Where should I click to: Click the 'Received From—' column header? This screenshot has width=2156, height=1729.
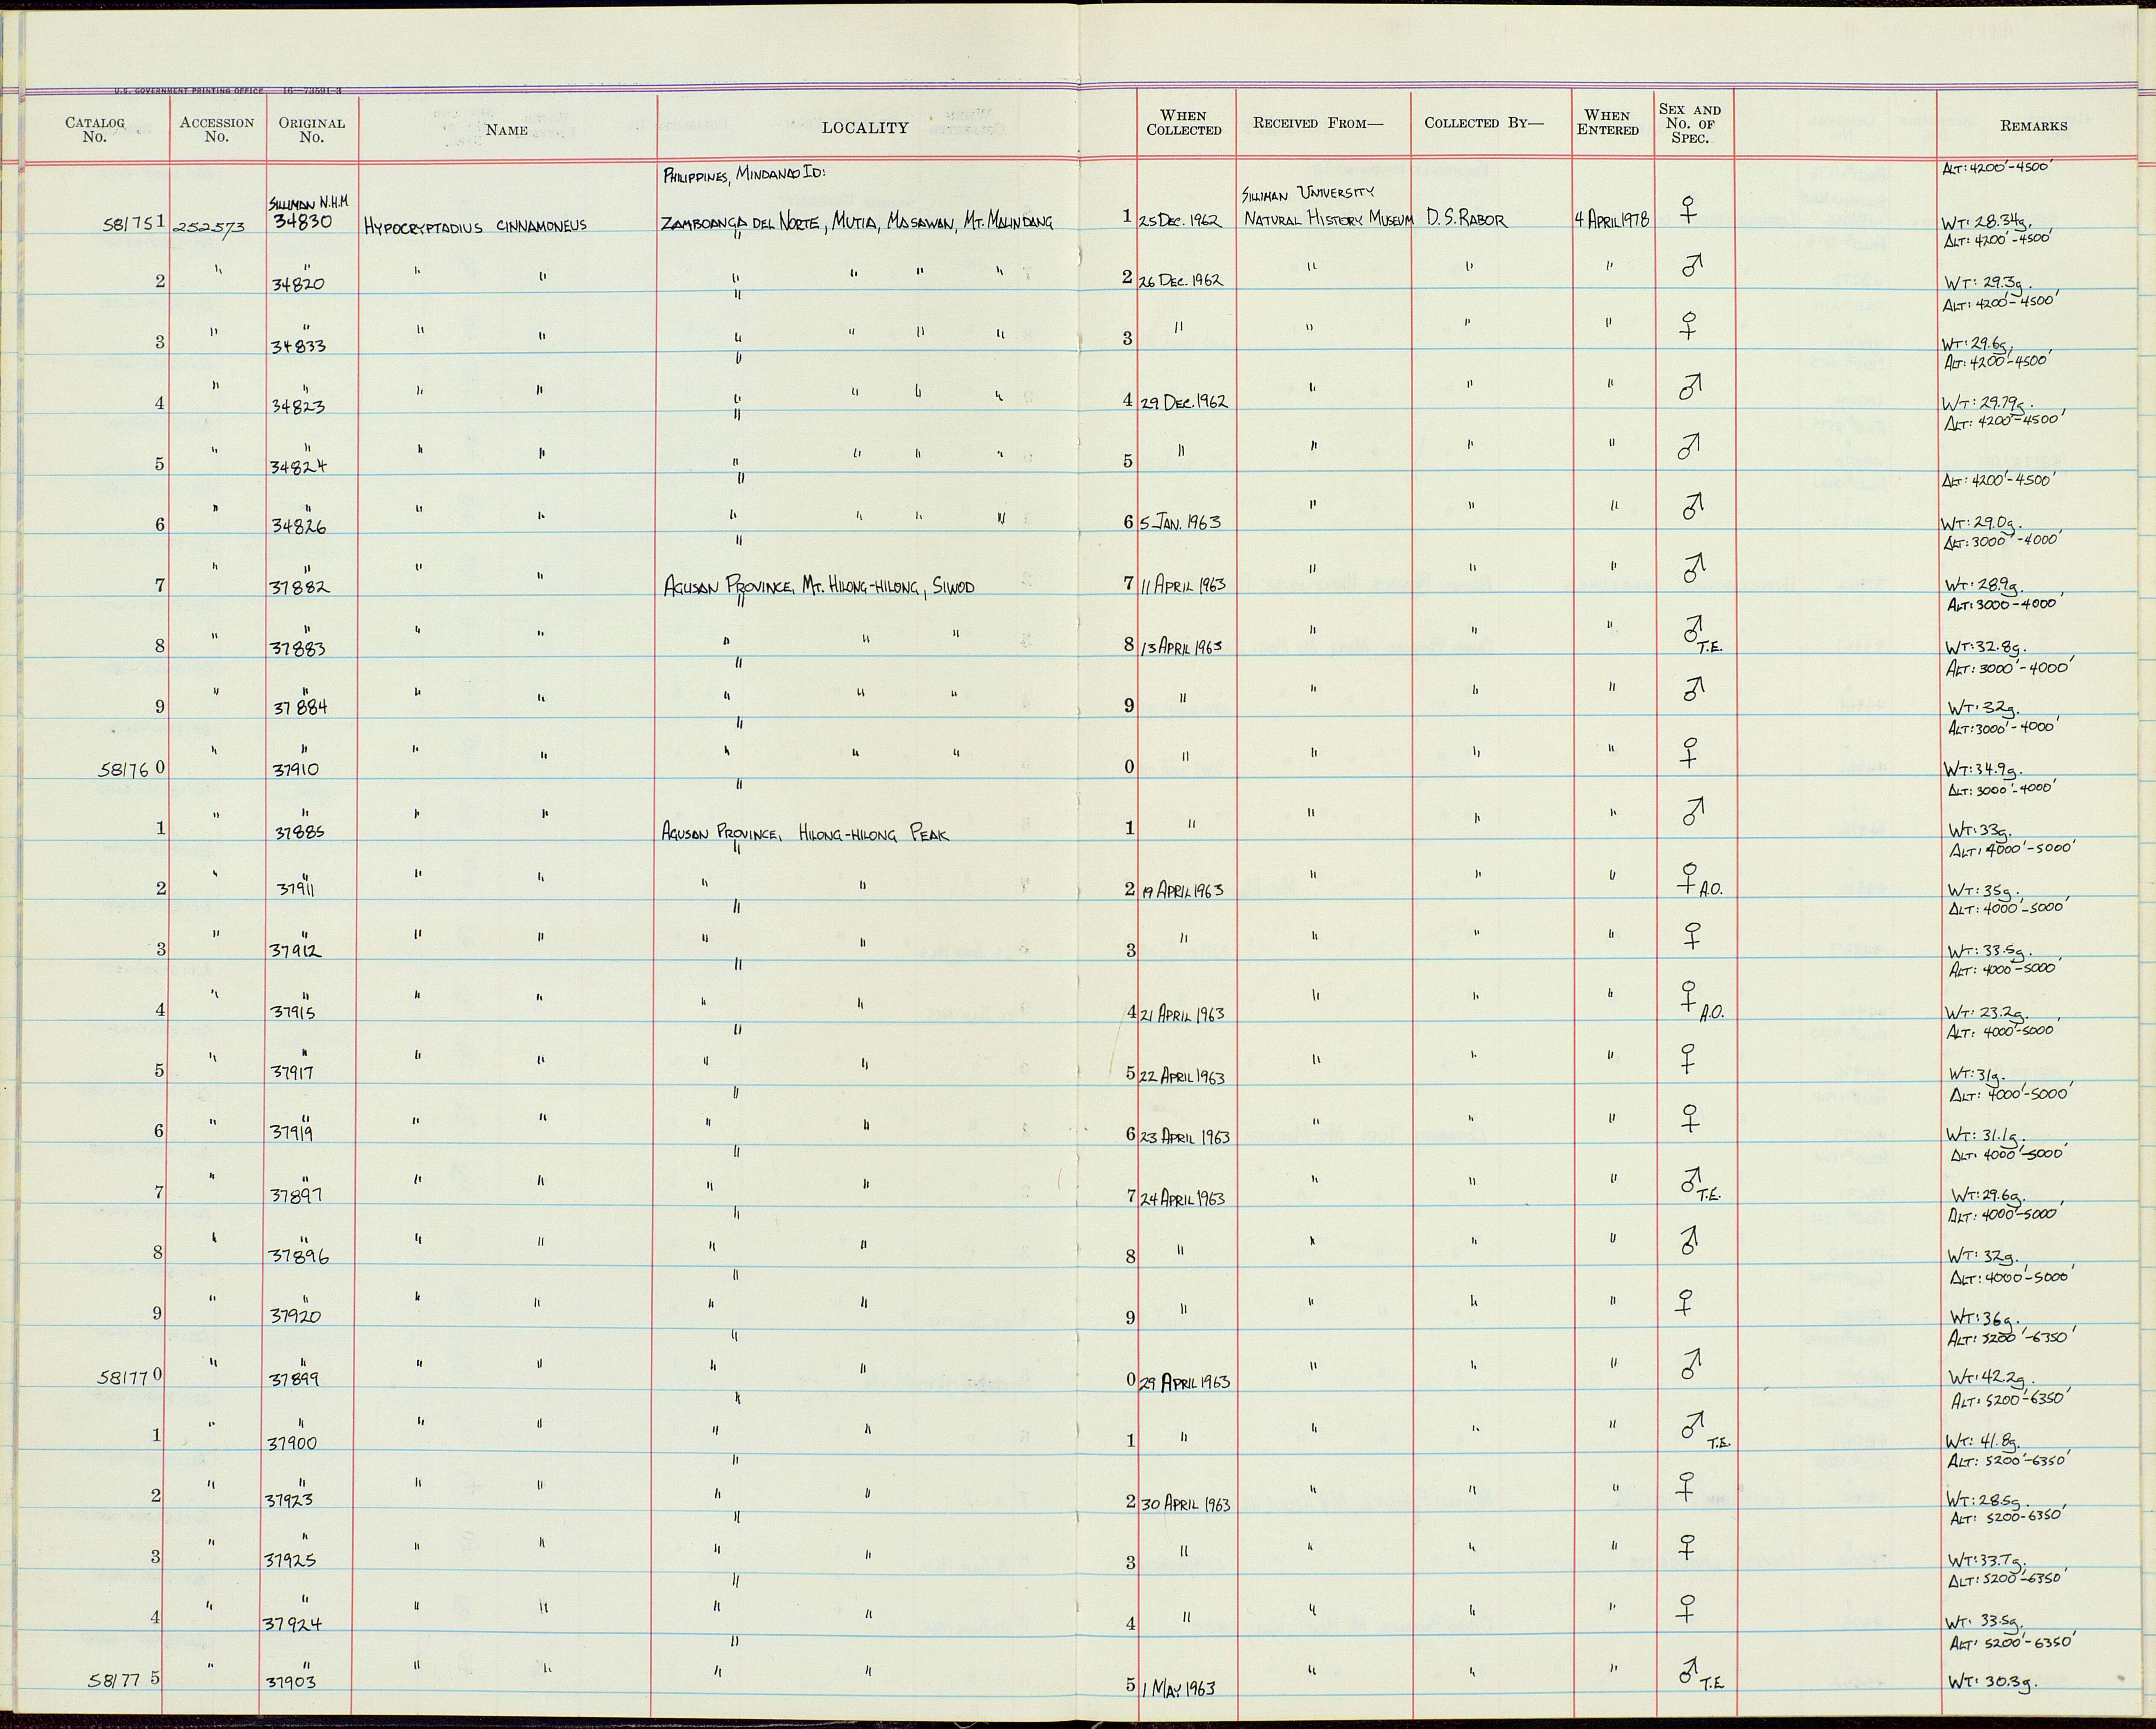pos(1318,123)
